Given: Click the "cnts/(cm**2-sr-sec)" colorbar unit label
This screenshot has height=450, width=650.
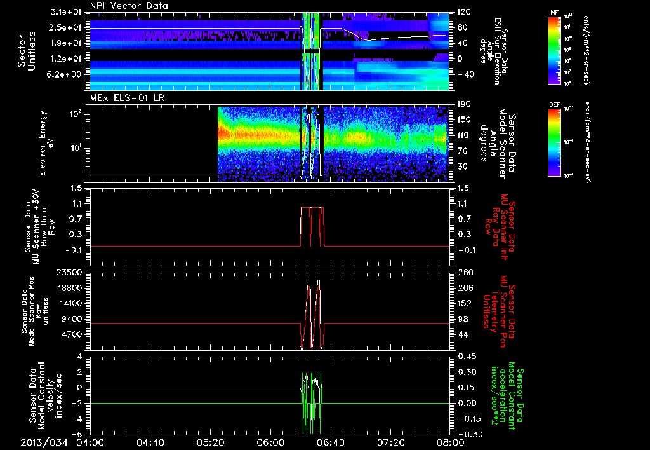Looking at the screenshot, I should (585, 50).
